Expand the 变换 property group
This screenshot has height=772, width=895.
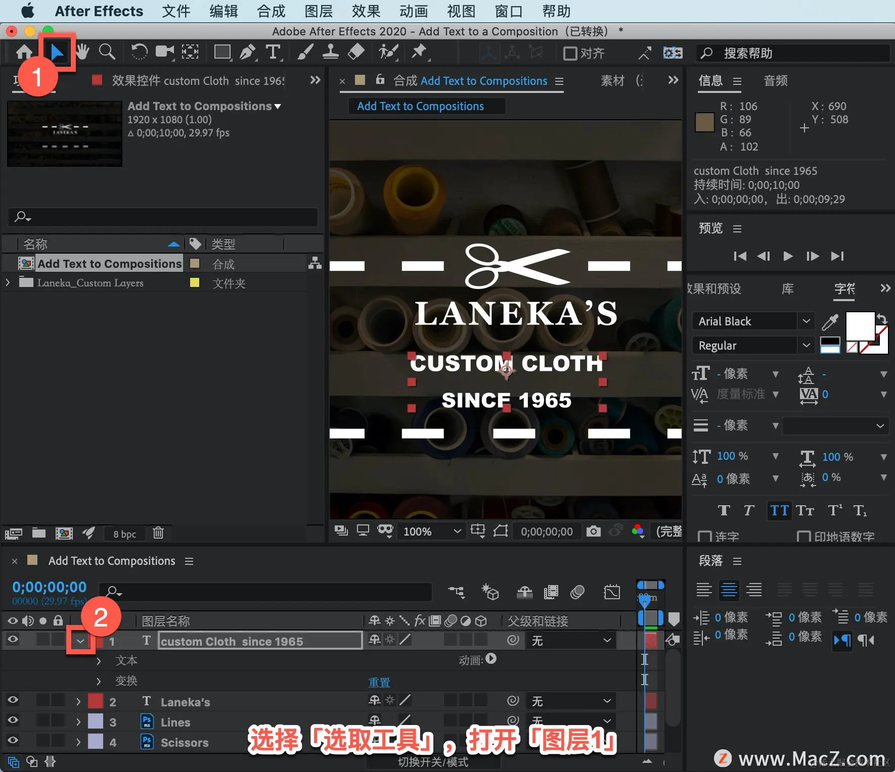[x=99, y=681]
